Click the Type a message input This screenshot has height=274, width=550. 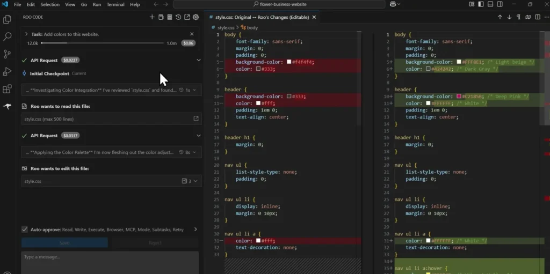[110, 262]
